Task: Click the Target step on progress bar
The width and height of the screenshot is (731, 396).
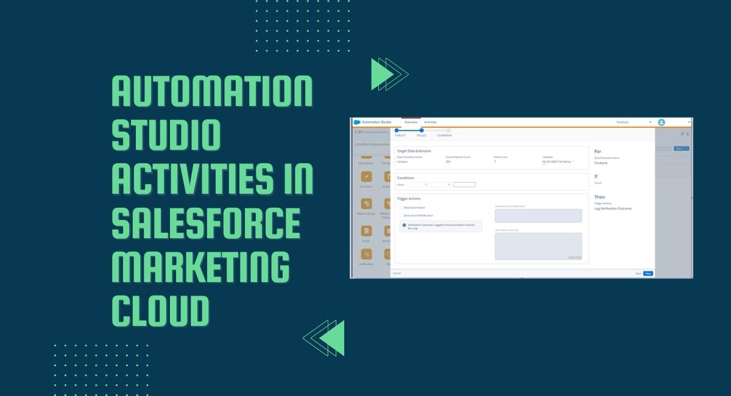Action: click(397, 130)
